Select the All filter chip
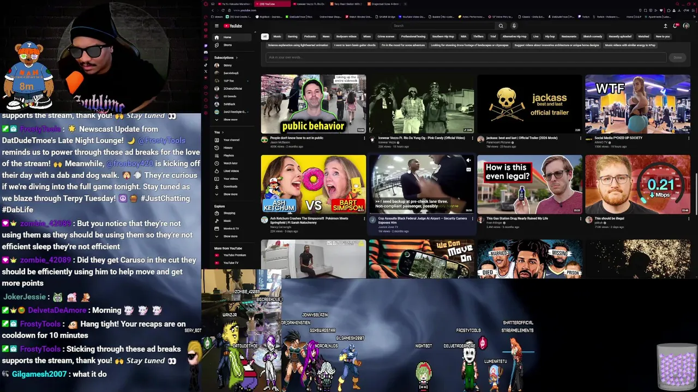The width and height of the screenshot is (698, 392). (265, 36)
